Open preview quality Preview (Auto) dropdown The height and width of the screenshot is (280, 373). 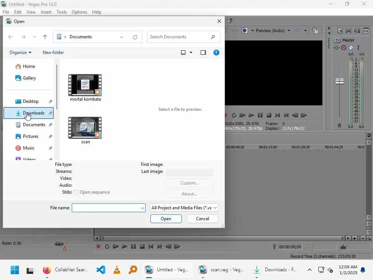[x=273, y=31]
